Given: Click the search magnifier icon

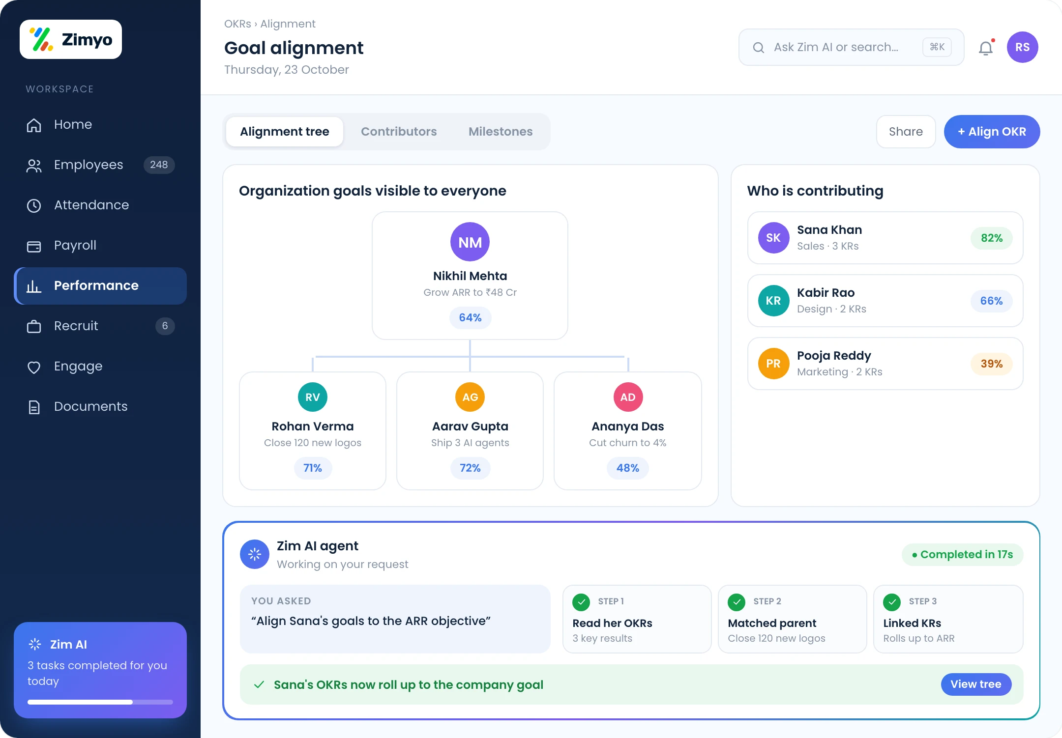Looking at the screenshot, I should pyautogui.click(x=759, y=47).
